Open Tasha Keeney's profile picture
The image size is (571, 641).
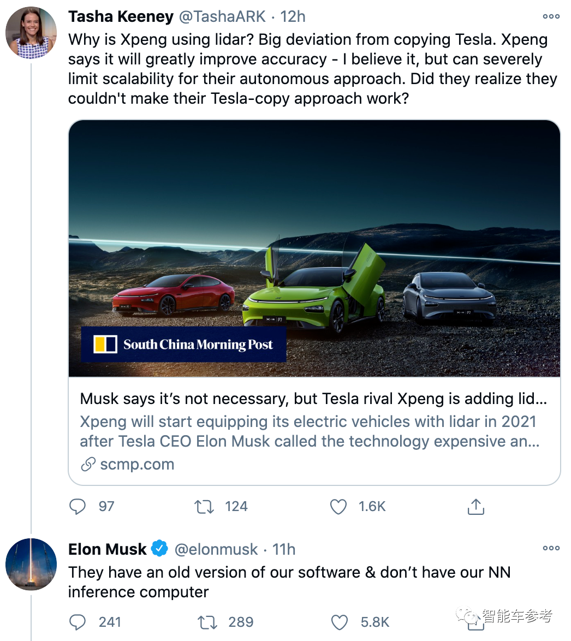[x=31, y=33]
